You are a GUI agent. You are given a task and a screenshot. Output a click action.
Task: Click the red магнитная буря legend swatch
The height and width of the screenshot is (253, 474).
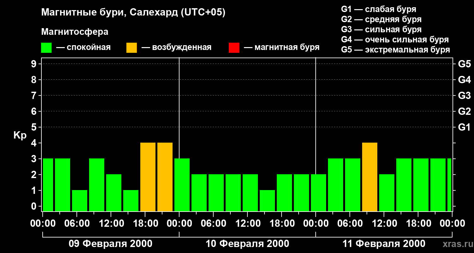[234, 48]
